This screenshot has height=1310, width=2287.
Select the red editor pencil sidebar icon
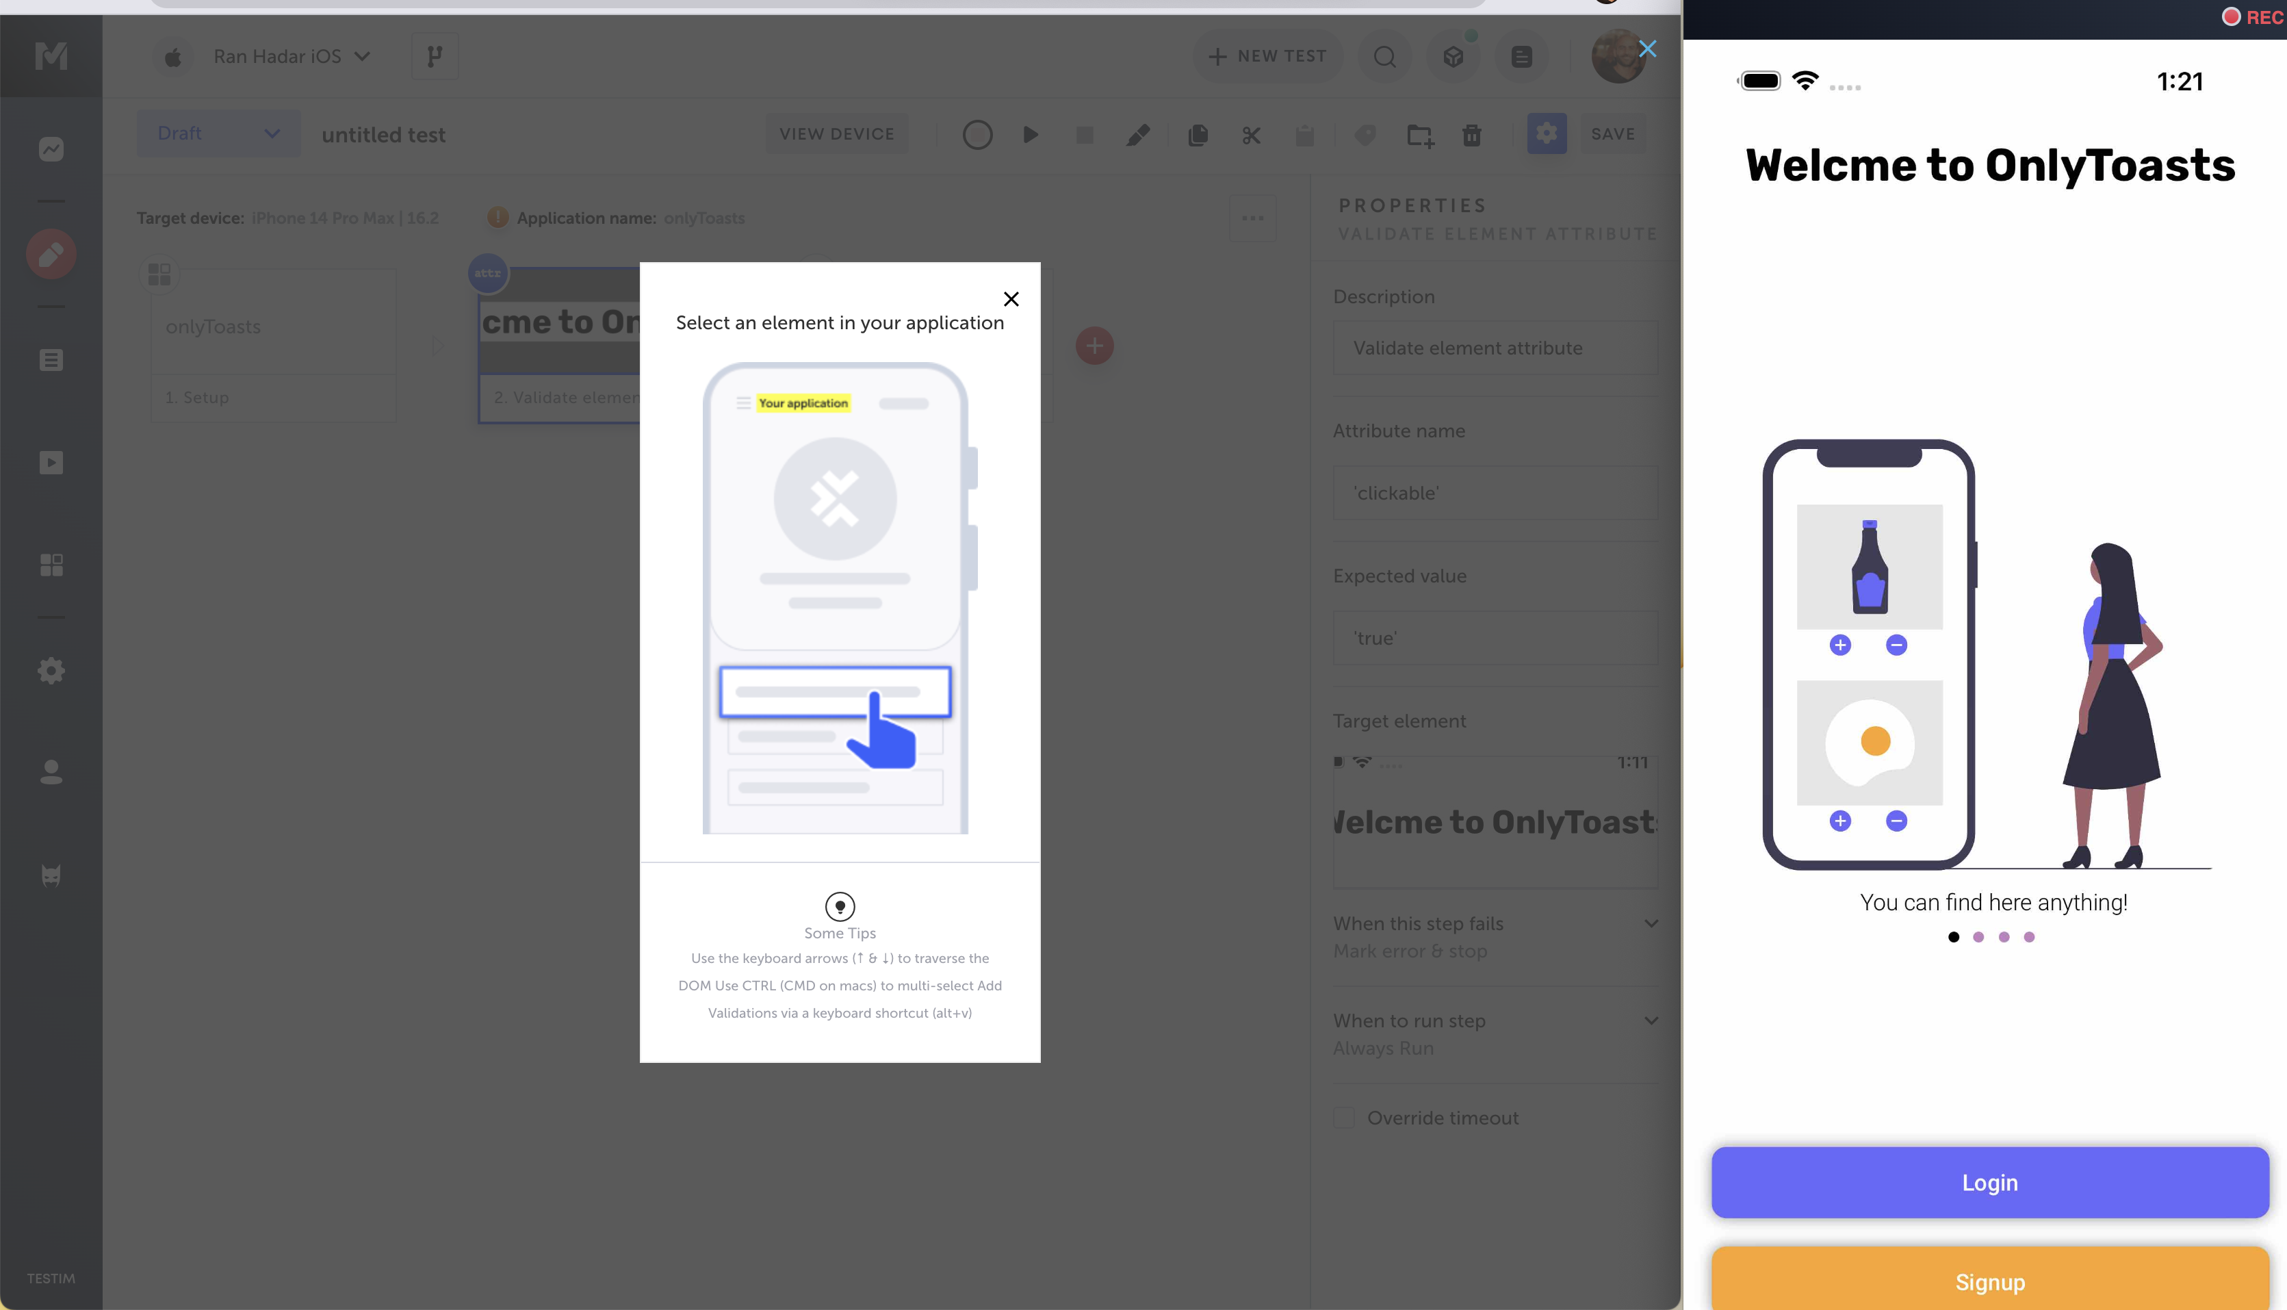click(51, 255)
